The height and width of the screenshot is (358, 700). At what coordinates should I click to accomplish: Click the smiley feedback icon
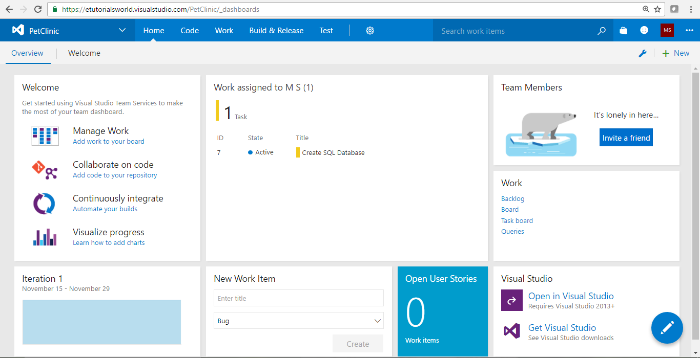(644, 31)
